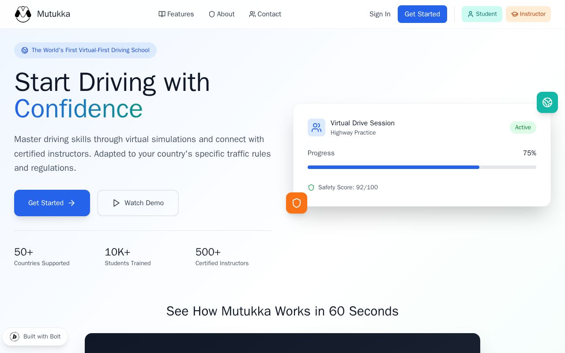This screenshot has width=565, height=353.
Task: Click the Active status badge
Action: pos(523,128)
